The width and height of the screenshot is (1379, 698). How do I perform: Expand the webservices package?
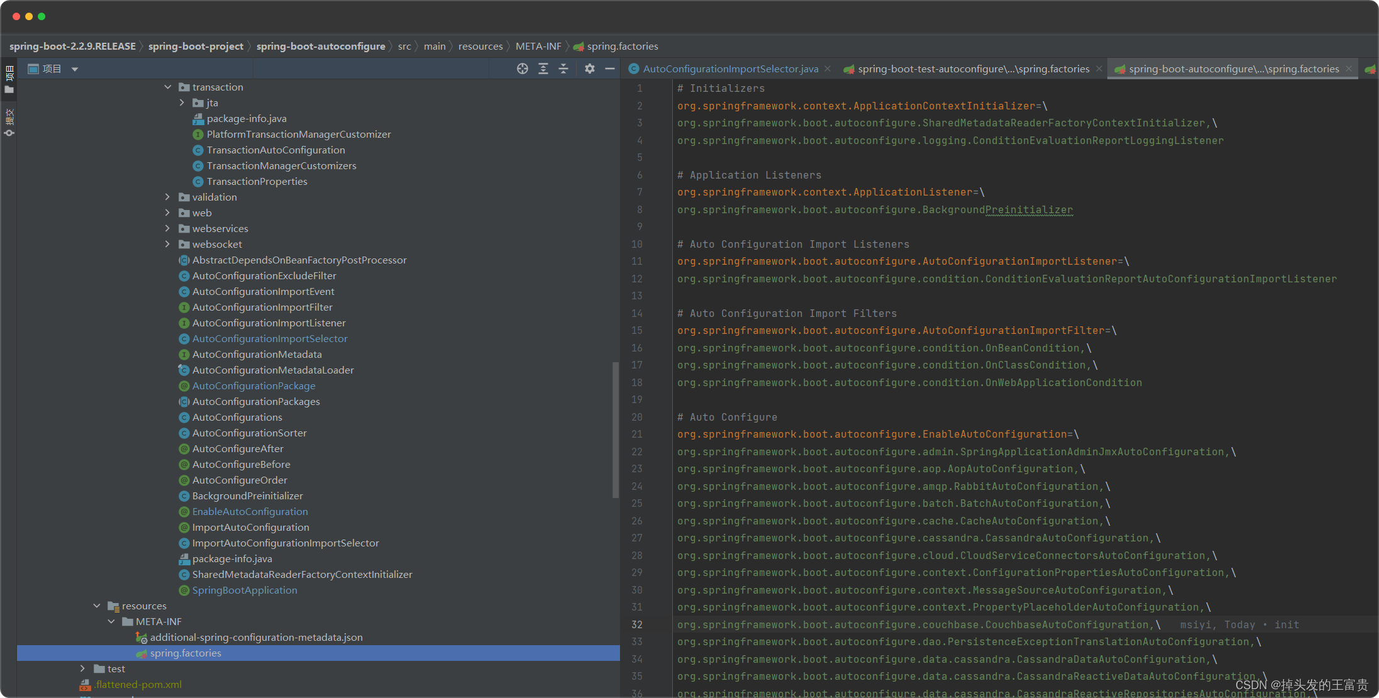tap(168, 228)
